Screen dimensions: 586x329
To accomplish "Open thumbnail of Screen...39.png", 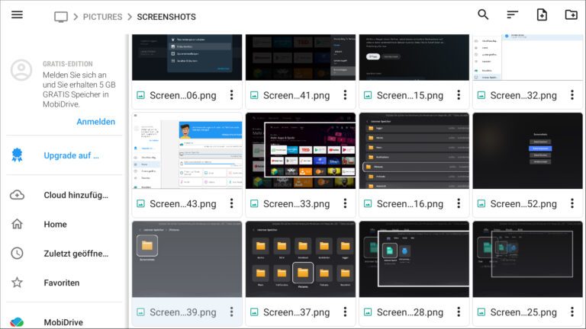I will [187, 259].
